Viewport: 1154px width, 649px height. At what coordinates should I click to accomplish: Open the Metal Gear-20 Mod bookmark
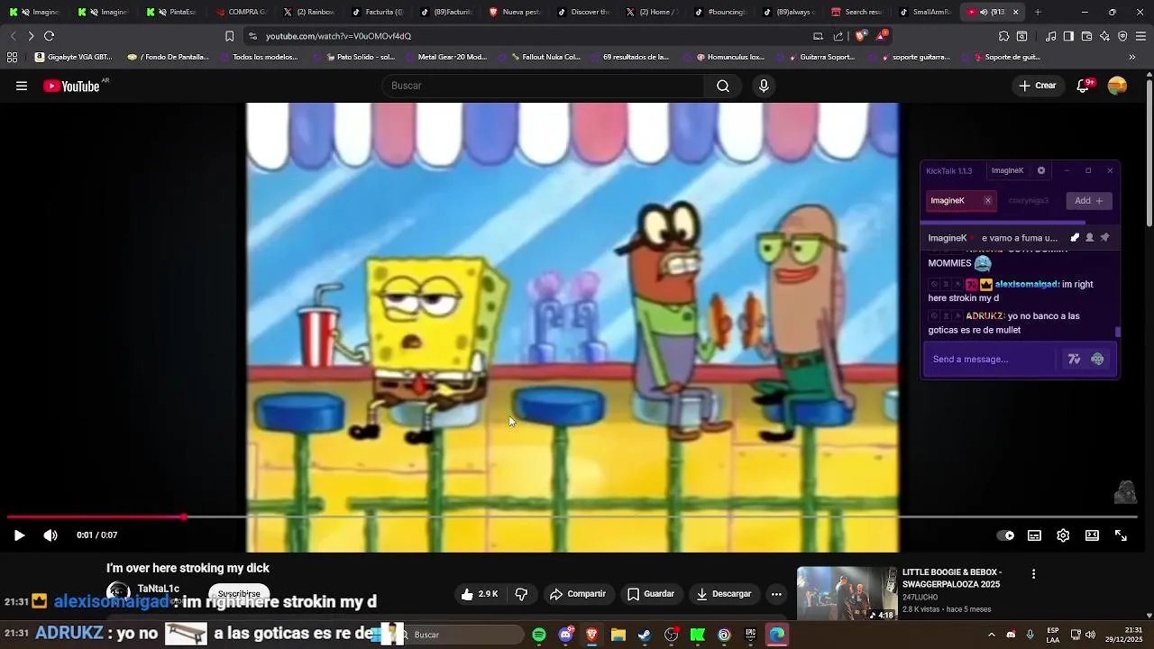pyautogui.click(x=445, y=57)
